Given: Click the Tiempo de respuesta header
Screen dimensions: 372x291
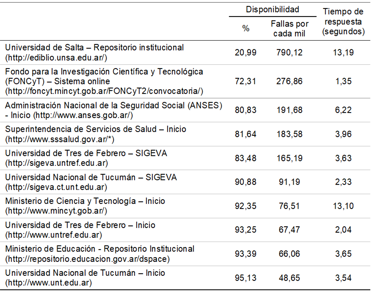Looking at the screenshot, I should tap(343, 22).
